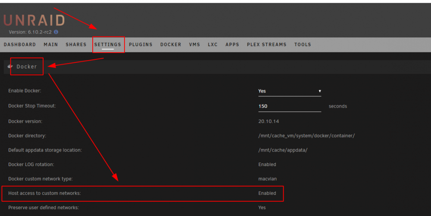Image resolution: width=431 pixels, height=216 pixels.
Task: Switch to the Docker tab
Action: [x=171, y=44]
